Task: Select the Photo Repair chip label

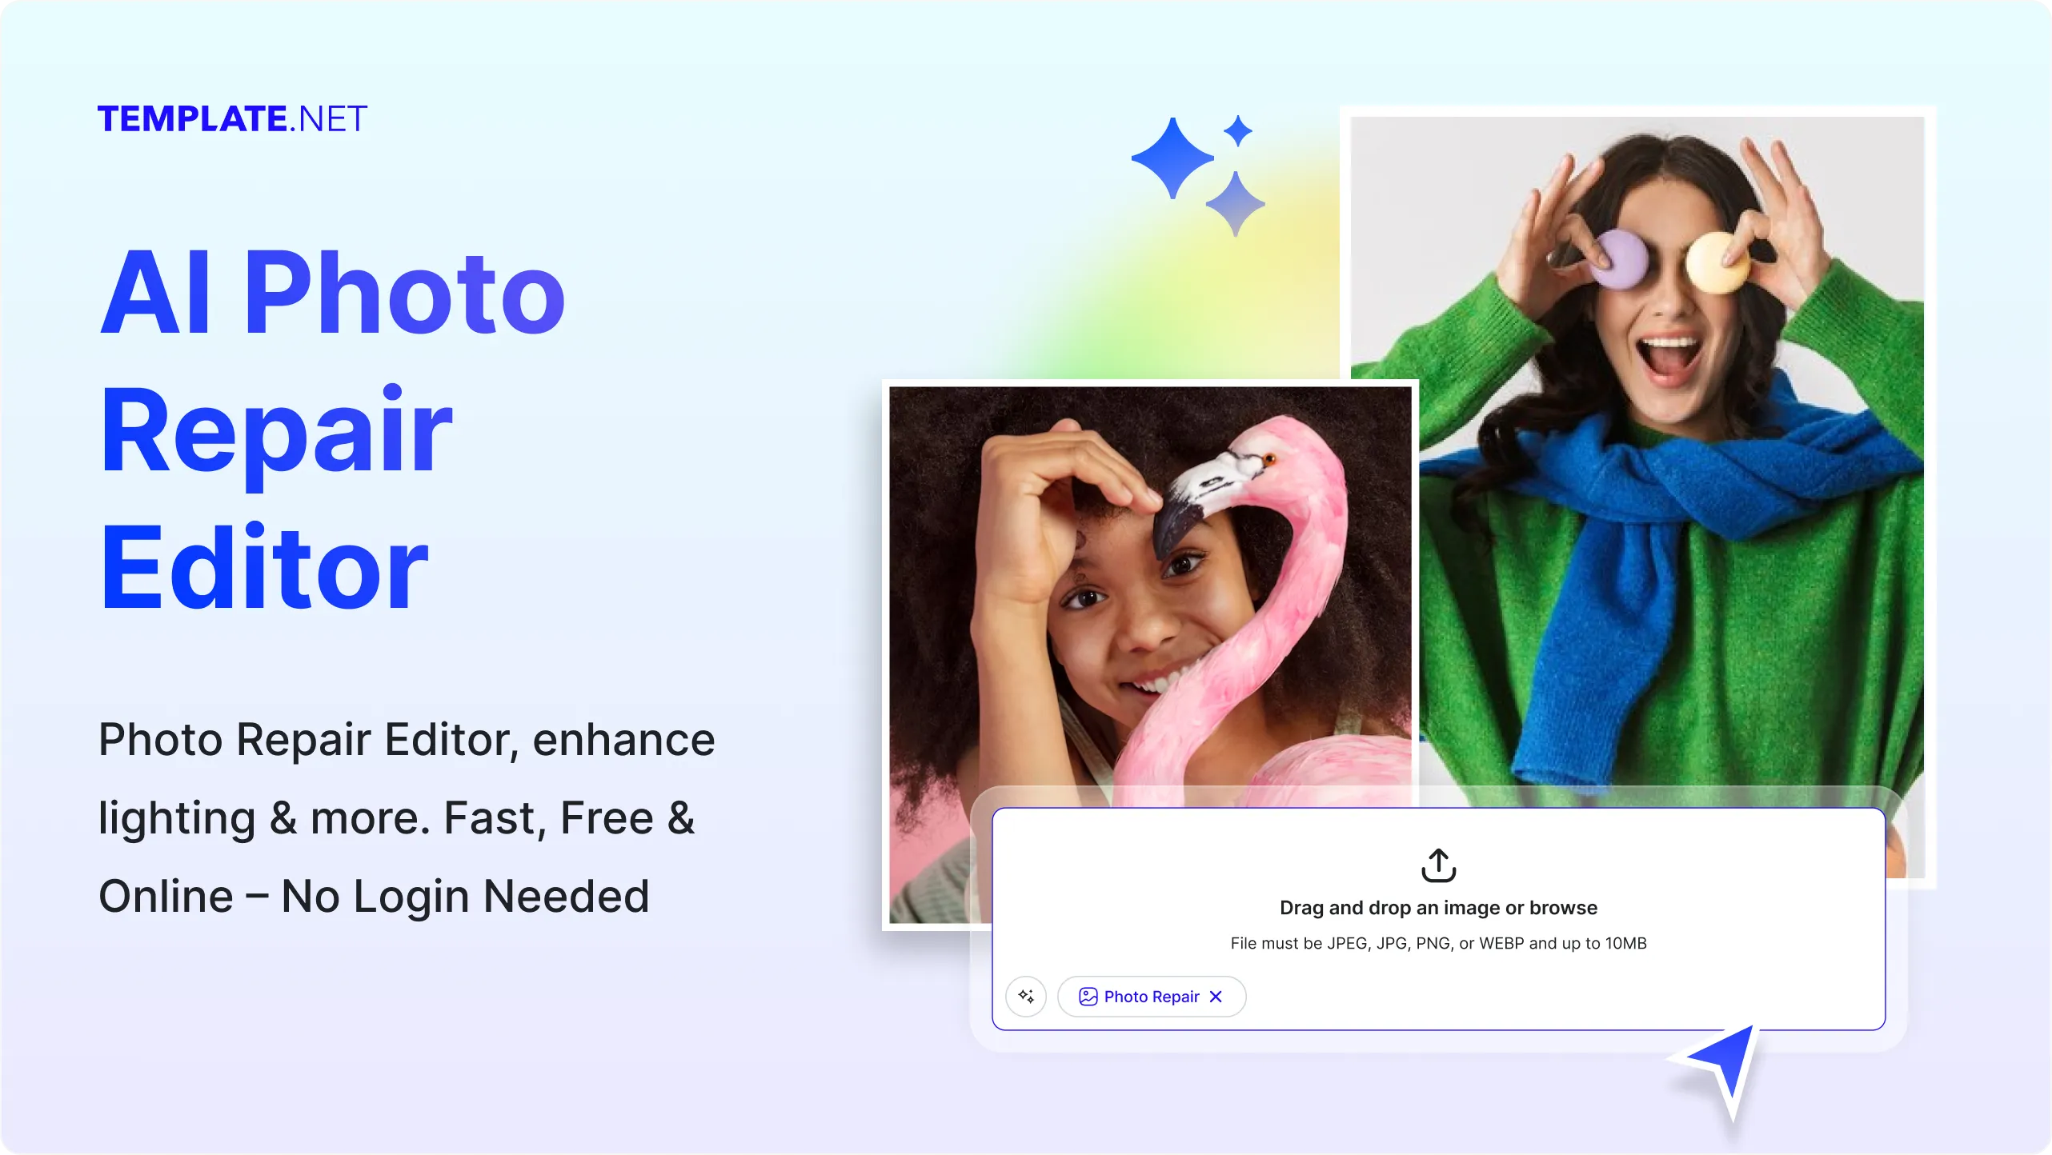Action: (x=1152, y=997)
